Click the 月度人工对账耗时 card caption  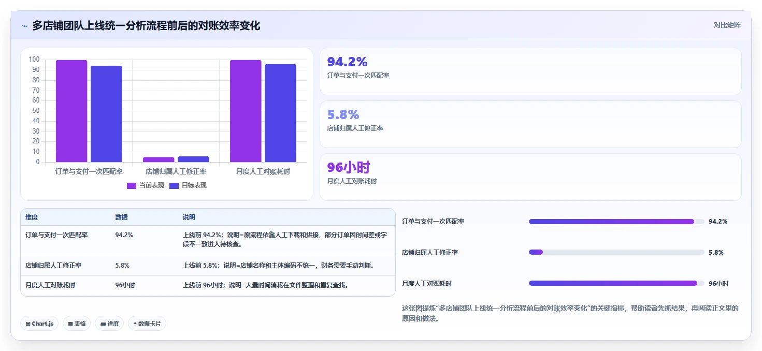pyautogui.click(x=352, y=181)
